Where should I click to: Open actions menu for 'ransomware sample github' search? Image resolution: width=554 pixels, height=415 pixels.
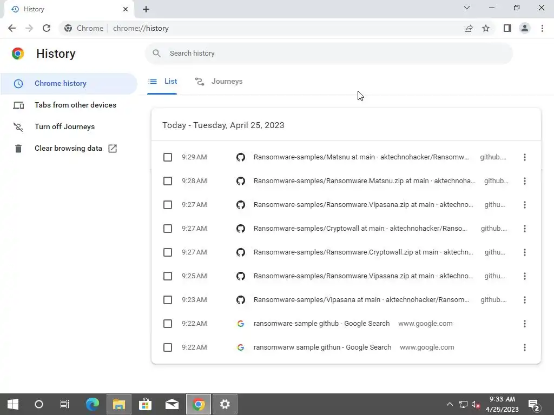(x=524, y=324)
